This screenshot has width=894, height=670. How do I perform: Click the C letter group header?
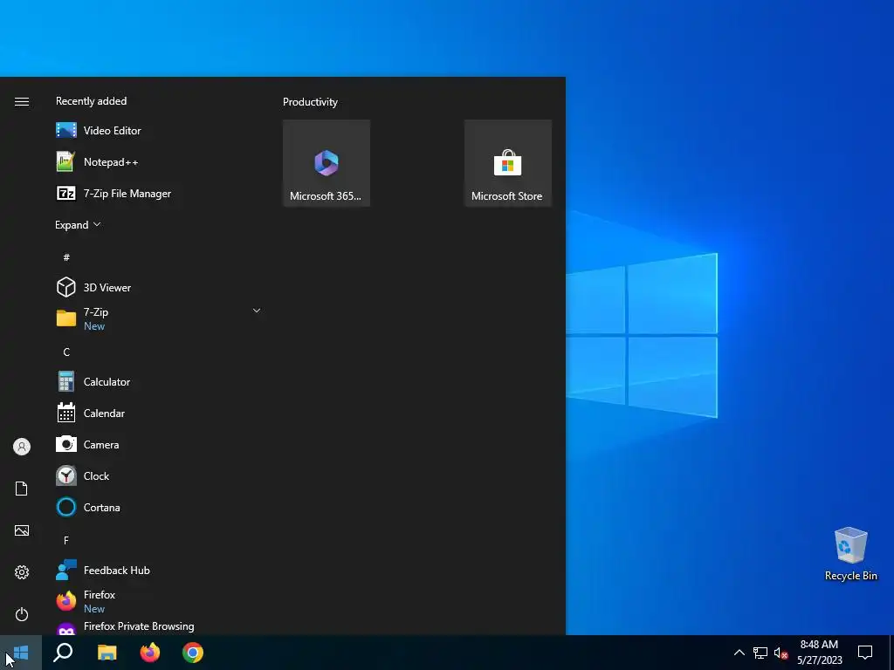[x=66, y=352]
